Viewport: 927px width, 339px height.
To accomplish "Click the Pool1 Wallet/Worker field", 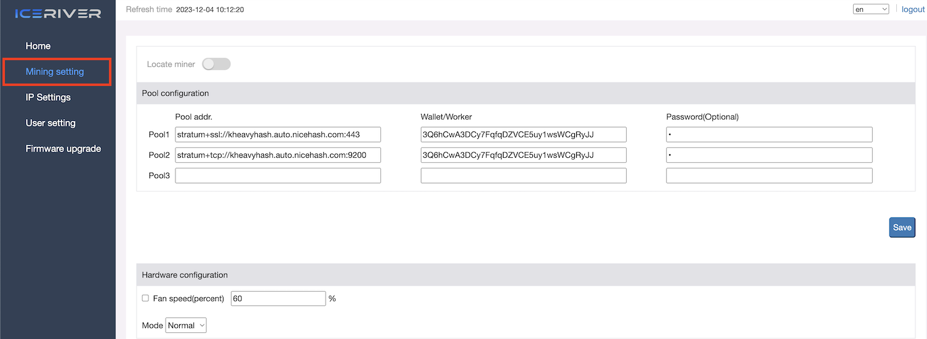I will (x=524, y=134).
